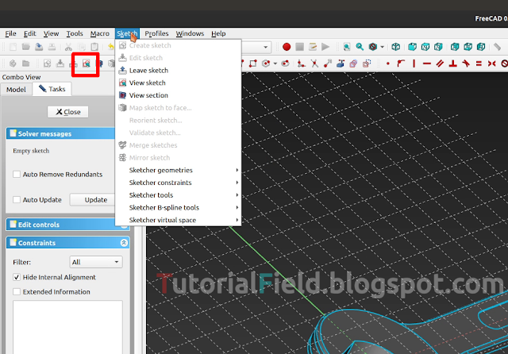Start macro recording with red circle icon
The image size is (508, 354).
point(287,47)
